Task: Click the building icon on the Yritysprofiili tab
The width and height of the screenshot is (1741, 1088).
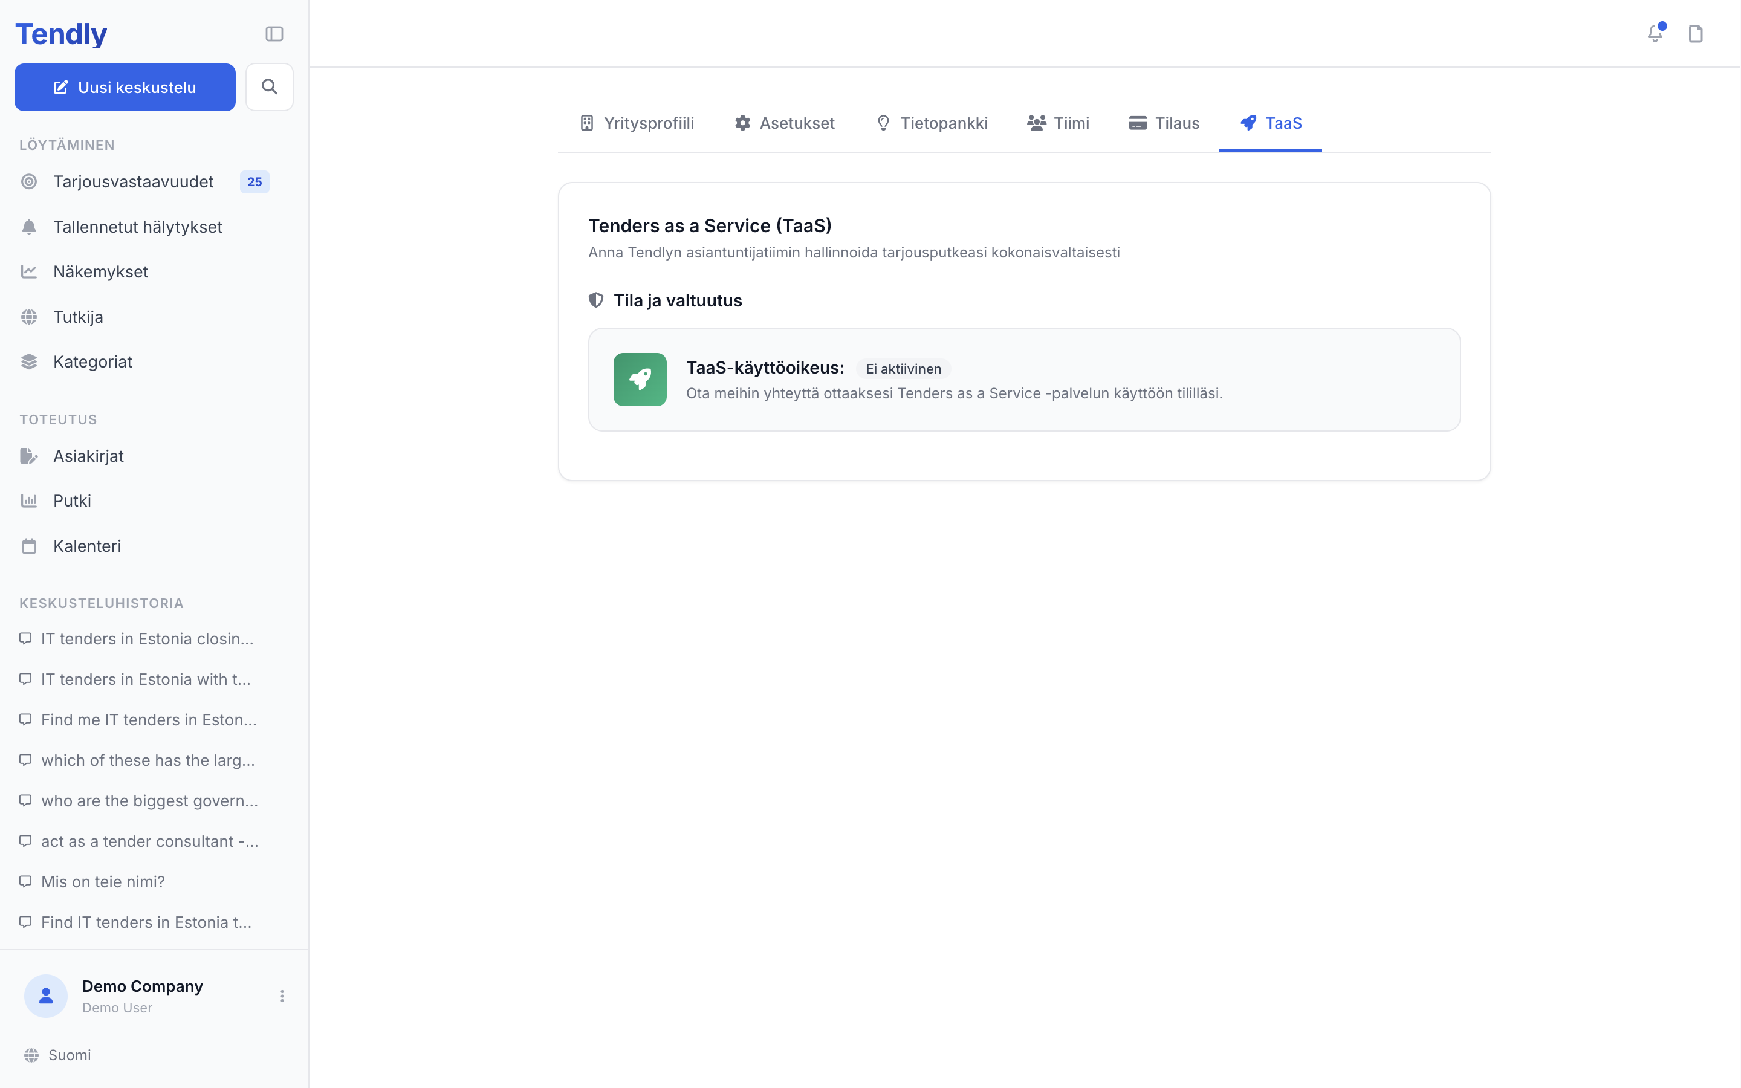Action: [x=586, y=123]
